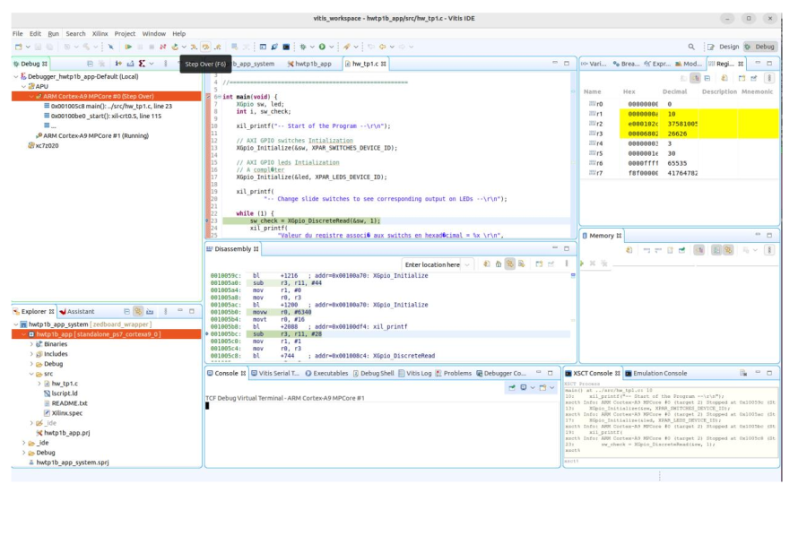Click the Skip All Breakpoints icon

[x=110, y=47]
